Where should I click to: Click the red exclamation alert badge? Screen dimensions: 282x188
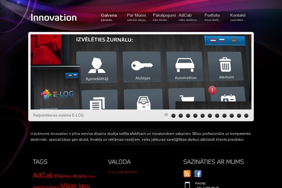(212, 90)
